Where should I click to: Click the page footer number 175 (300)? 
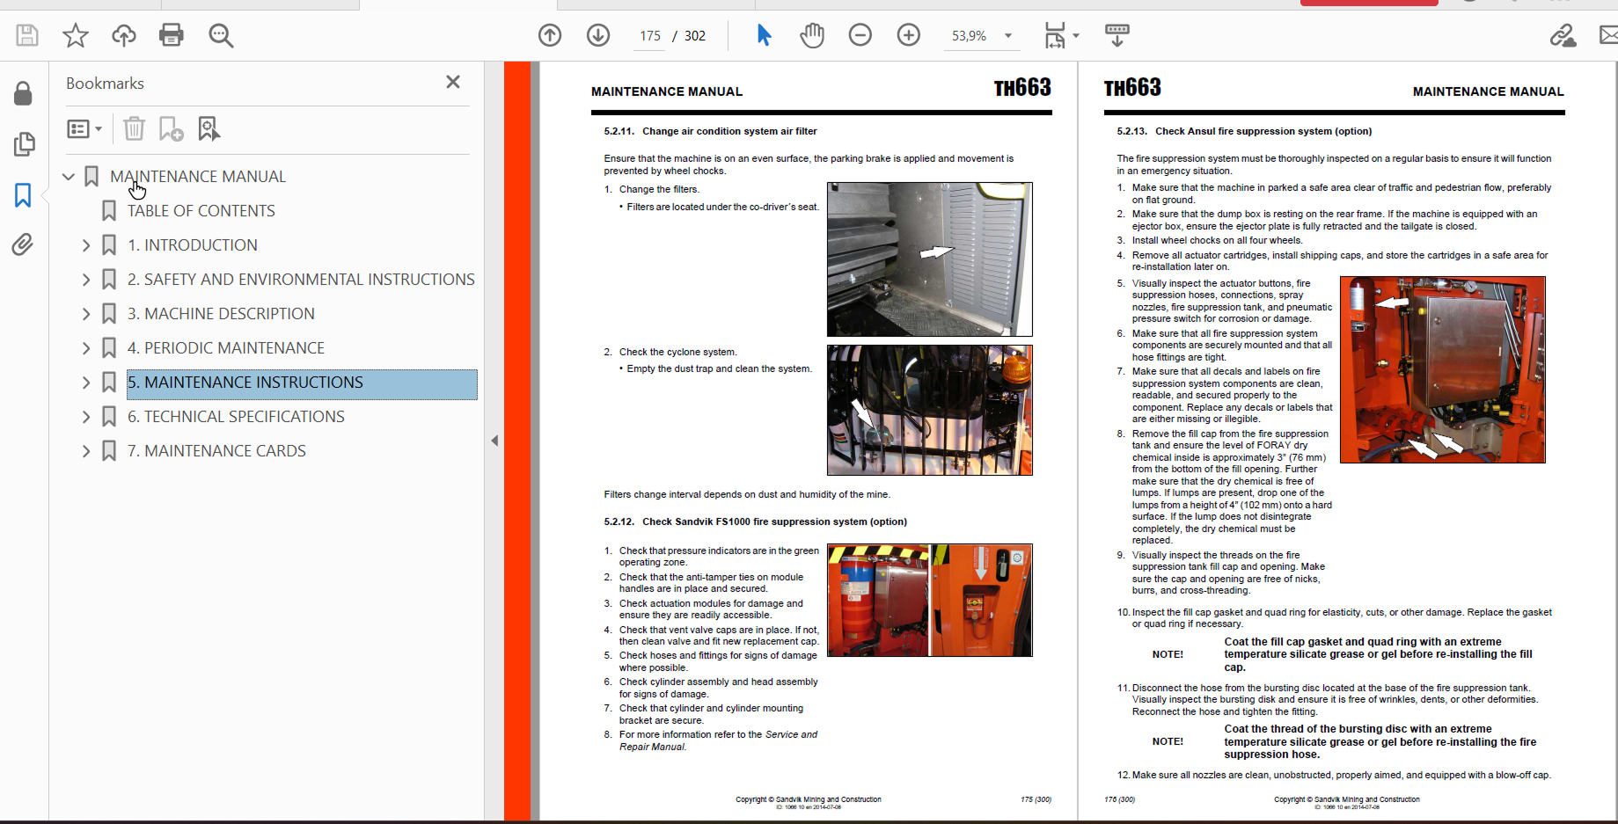pos(1036,799)
